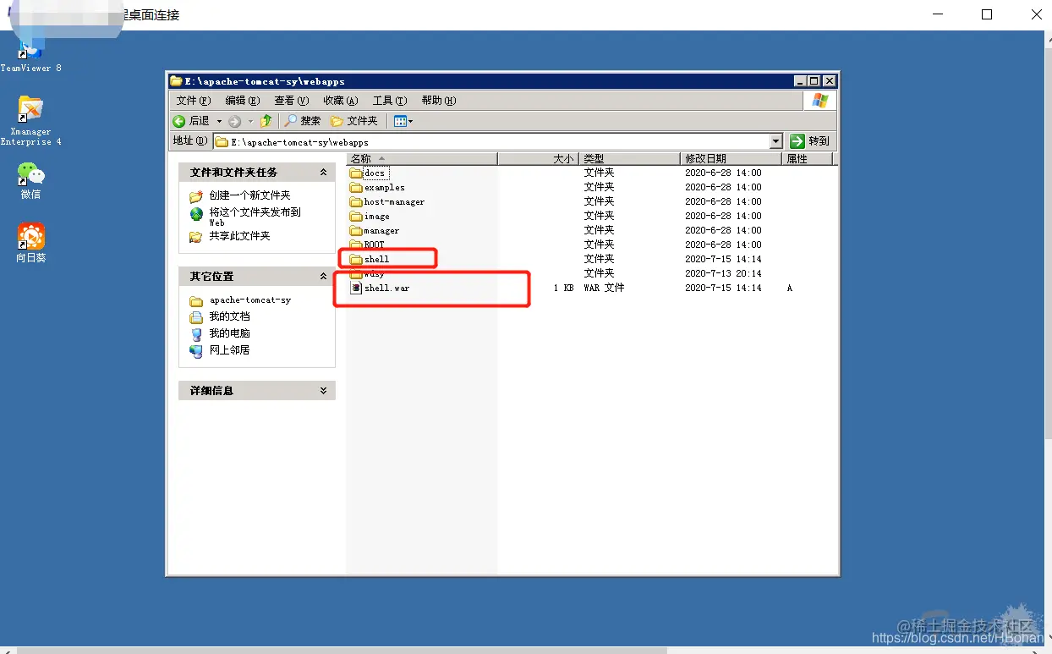Screen dimensions: 1052x654
Task: Open the 查看(V) menu
Action: [x=292, y=101]
